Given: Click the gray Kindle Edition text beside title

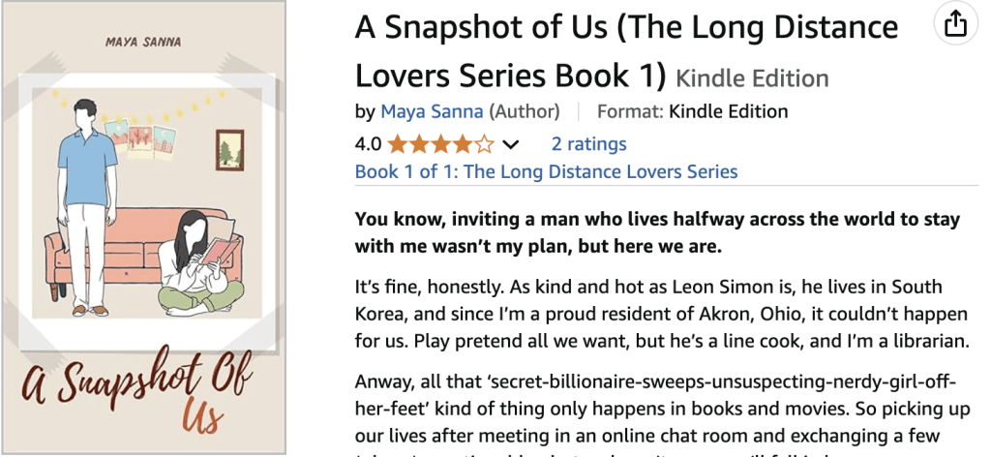Looking at the screenshot, I should pyautogui.click(x=752, y=78).
